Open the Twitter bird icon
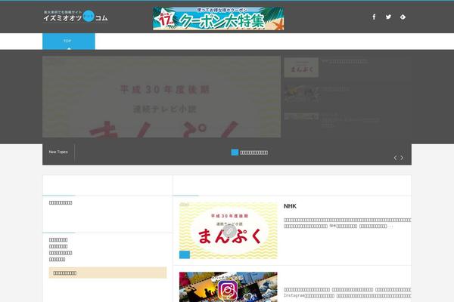 (388, 17)
